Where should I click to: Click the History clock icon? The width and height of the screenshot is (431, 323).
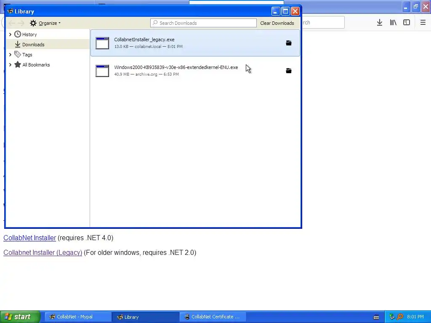[x=18, y=34]
